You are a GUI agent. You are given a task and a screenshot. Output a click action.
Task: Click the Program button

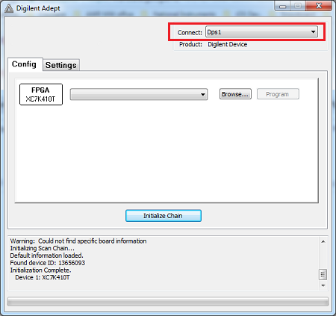tap(278, 94)
